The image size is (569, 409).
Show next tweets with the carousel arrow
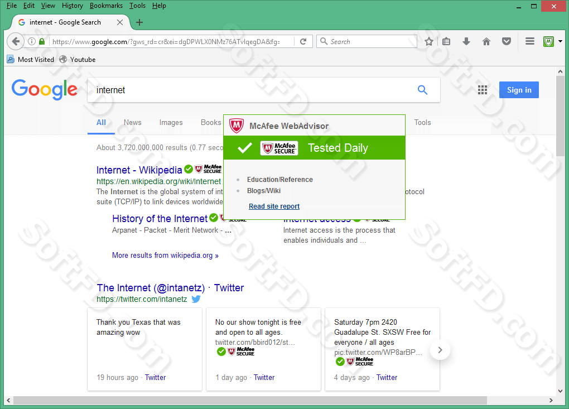[440, 350]
